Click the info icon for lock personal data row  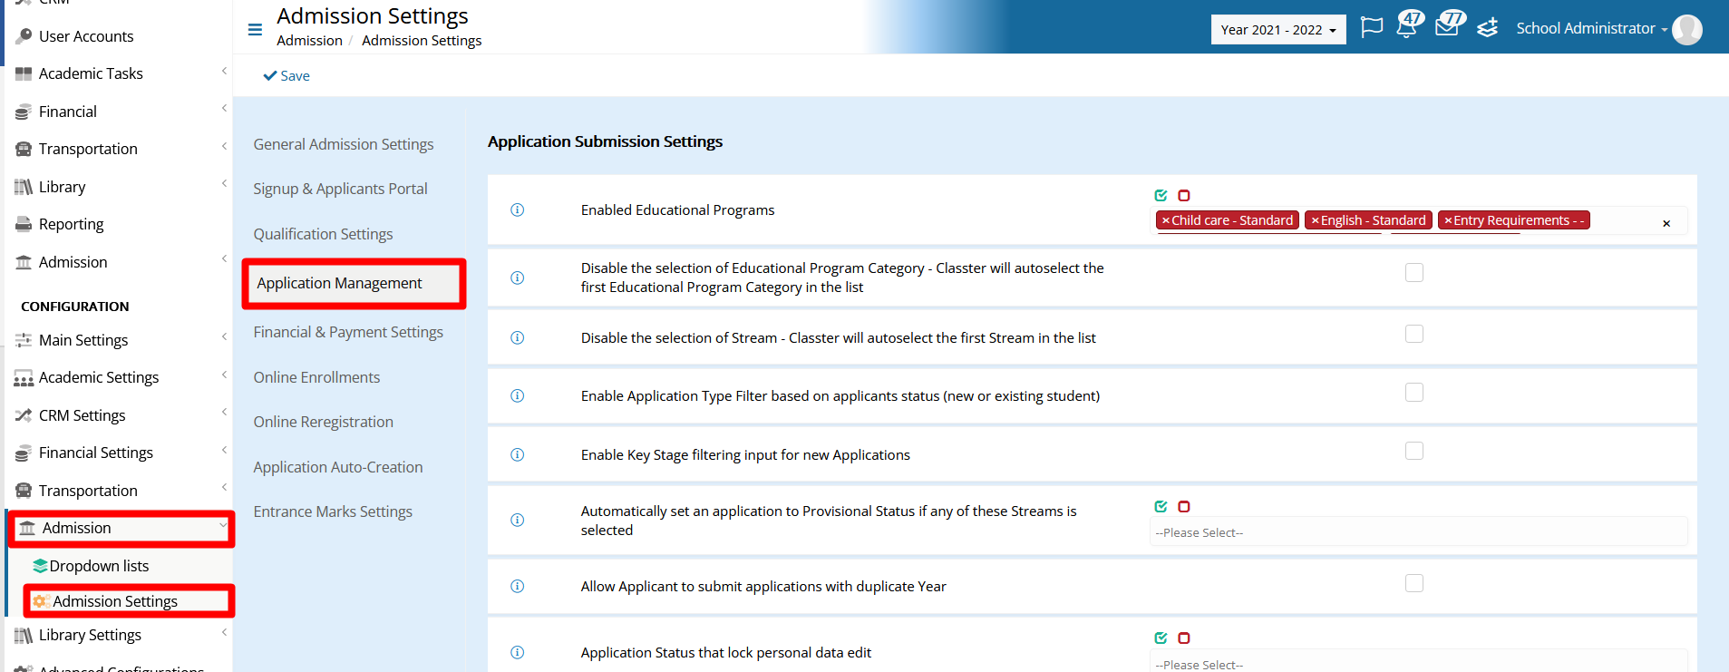pyautogui.click(x=517, y=652)
